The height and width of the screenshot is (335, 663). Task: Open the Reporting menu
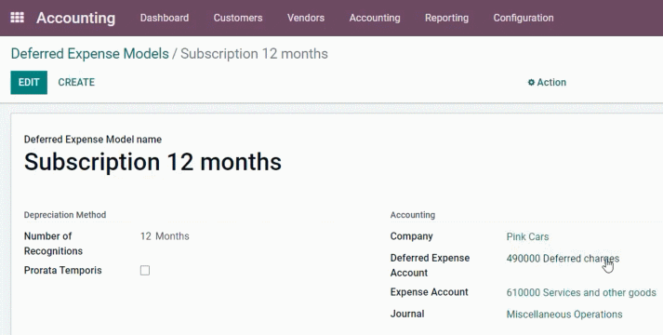pyautogui.click(x=446, y=18)
